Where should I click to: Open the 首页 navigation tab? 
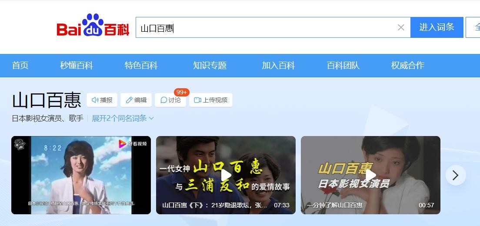[x=20, y=66]
